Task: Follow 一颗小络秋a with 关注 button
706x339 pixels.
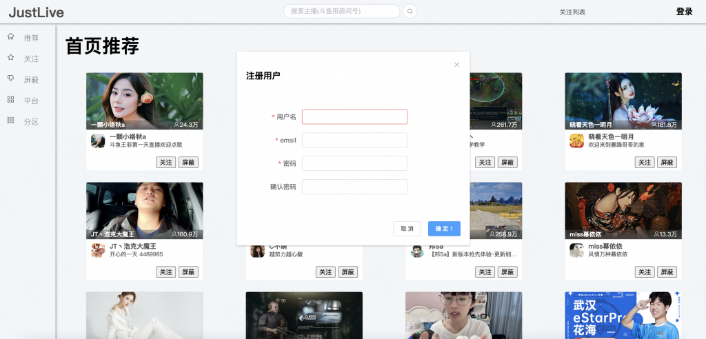Action: pyautogui.click(x=165, y=163)
